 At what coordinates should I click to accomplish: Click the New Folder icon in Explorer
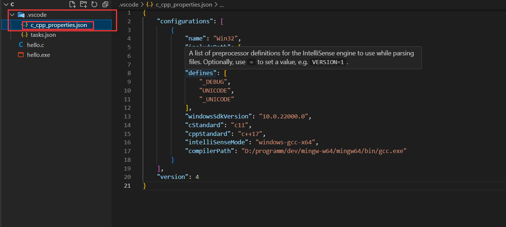[x=83, y=4]
